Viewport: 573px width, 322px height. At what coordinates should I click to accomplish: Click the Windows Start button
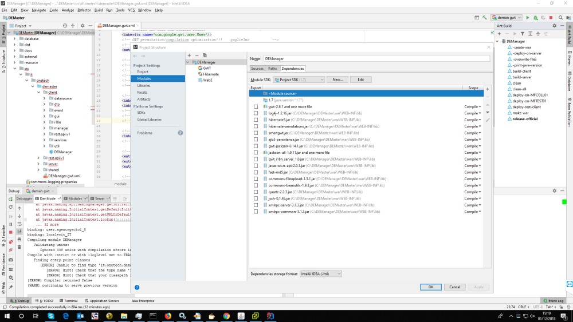6,316
